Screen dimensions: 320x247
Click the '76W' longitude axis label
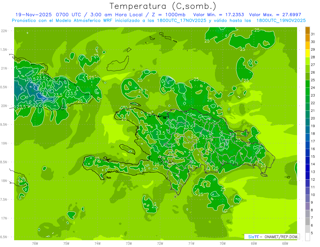[35, 244]
